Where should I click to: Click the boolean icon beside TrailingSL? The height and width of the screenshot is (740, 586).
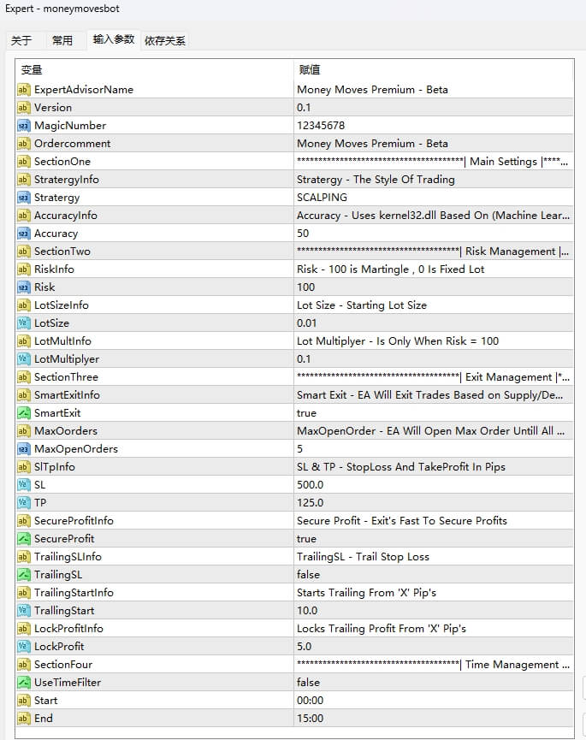24,574
